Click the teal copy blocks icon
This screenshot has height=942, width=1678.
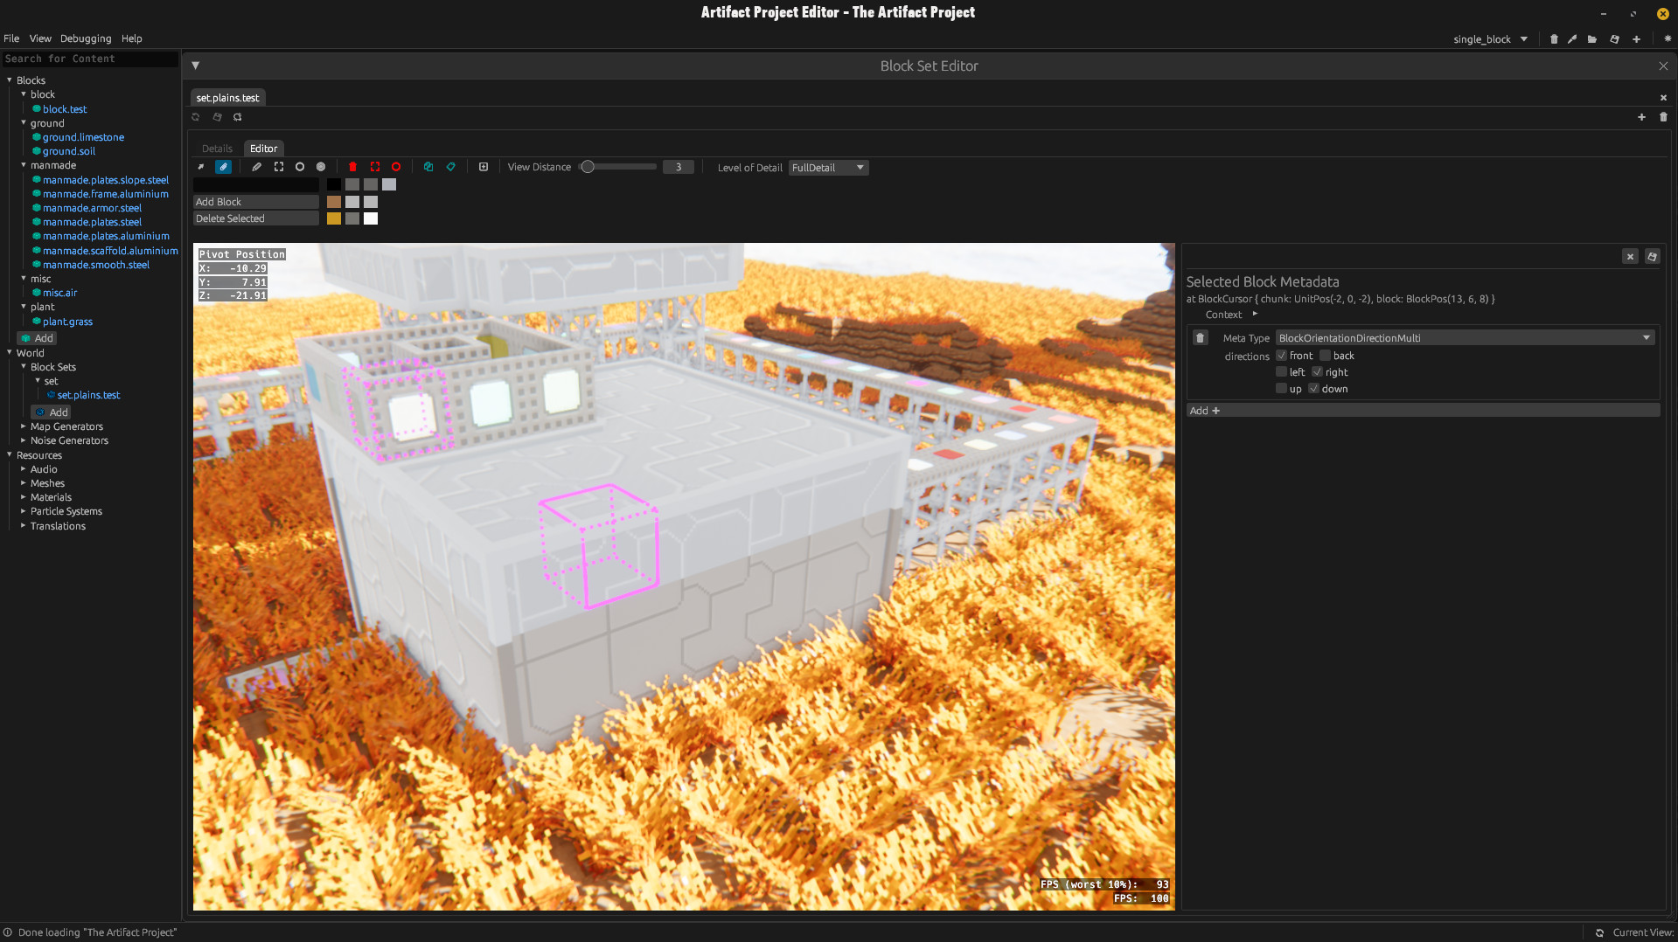pos(428,167)
